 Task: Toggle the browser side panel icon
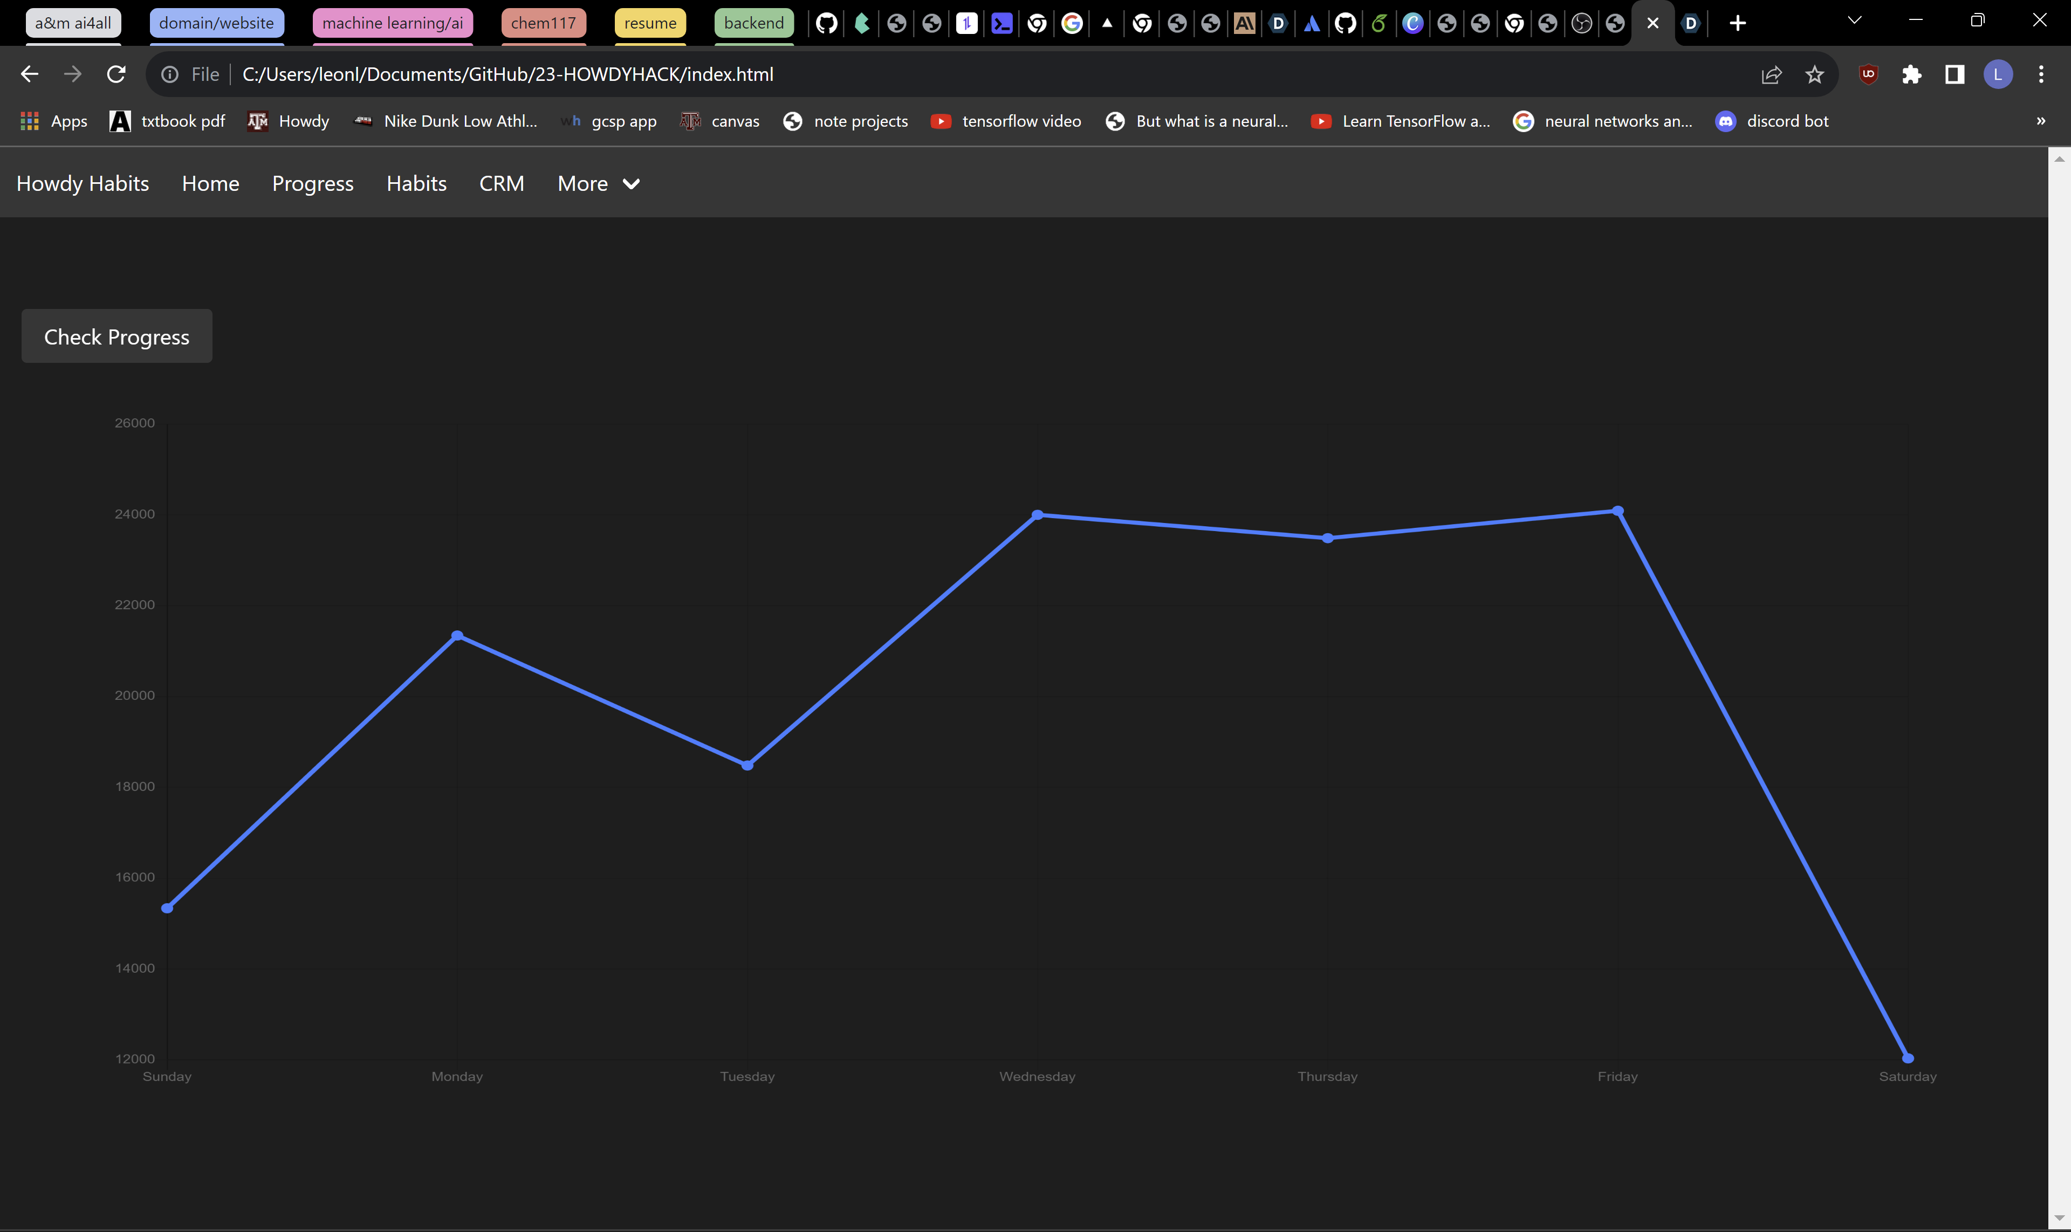pyautogui.click(x=1955, y=75)
